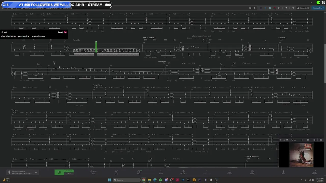The width and height of the screenshot is (326, 183).
Task: Click the Pick slide annotation text
Action: [76, 40]
